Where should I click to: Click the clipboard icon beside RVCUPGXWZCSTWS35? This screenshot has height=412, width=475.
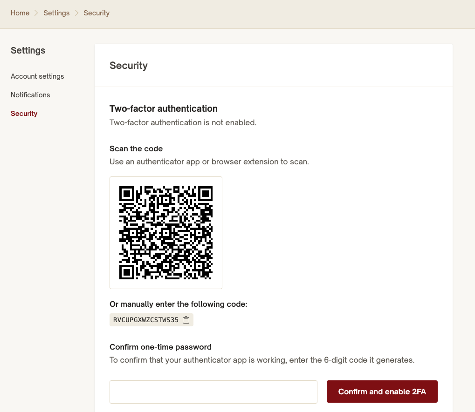click(186, 320)
